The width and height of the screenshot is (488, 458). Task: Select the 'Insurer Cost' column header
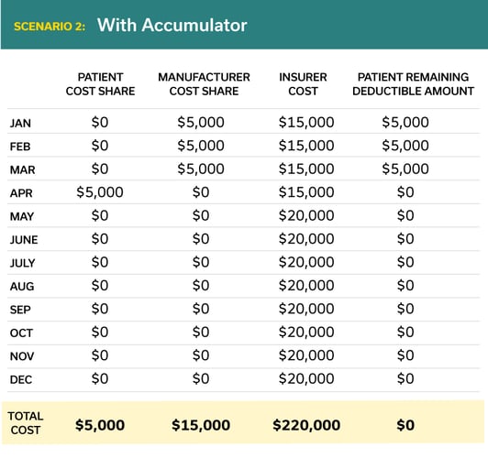303,84
